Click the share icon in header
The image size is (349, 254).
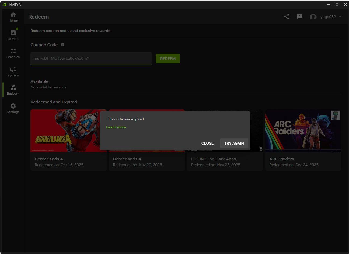tap(287, 17)
